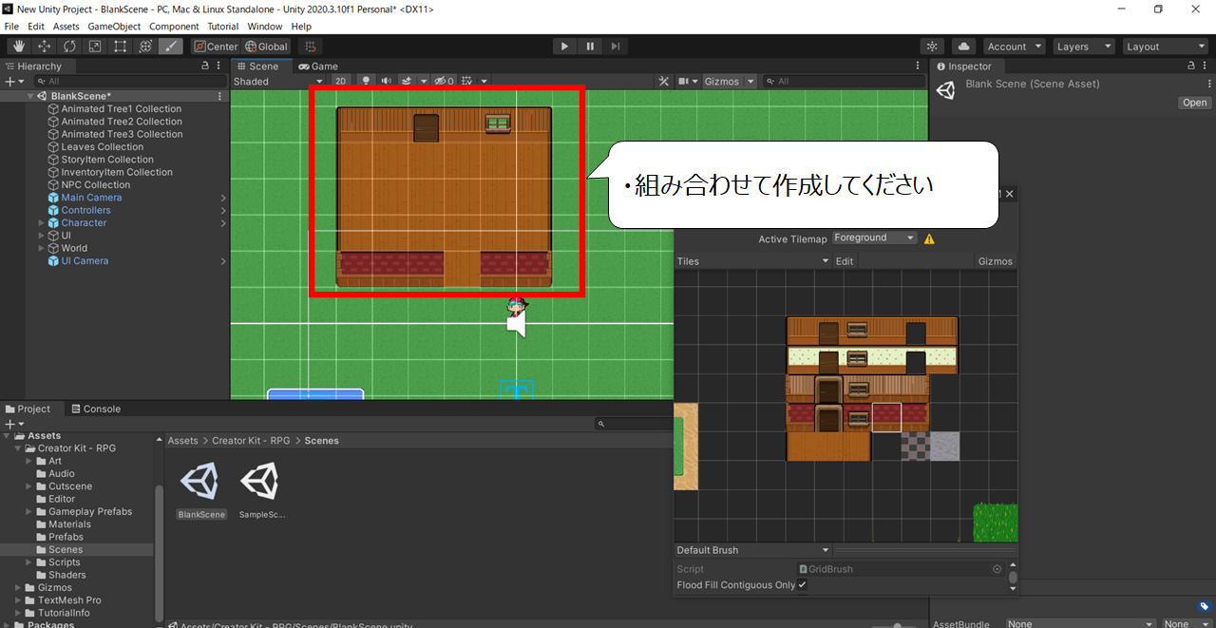Open the Account dropdown
This screenshot has width=1216, height=628.
click(1014, 47)
